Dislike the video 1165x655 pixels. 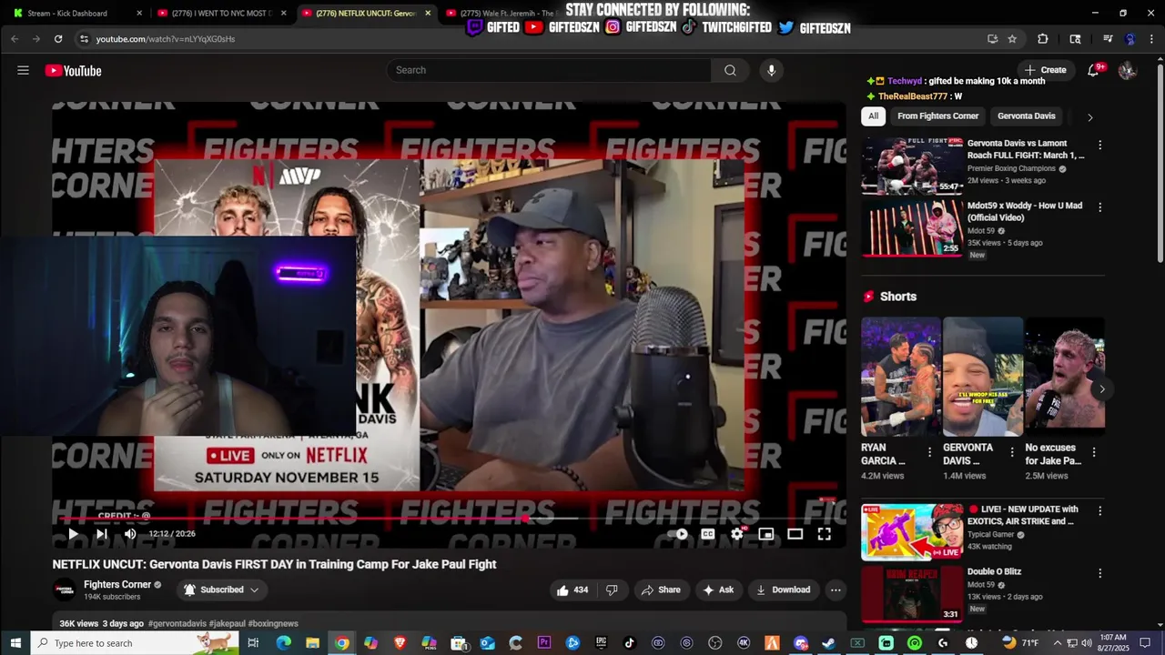point(612,589)
